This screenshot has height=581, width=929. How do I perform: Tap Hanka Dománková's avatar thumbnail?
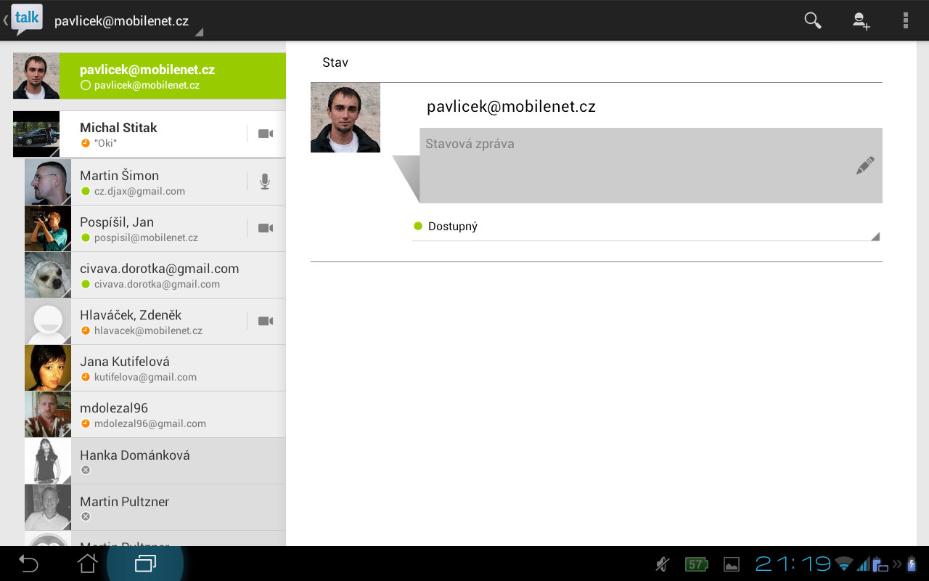pyautogui.click(x=48, y=461)
